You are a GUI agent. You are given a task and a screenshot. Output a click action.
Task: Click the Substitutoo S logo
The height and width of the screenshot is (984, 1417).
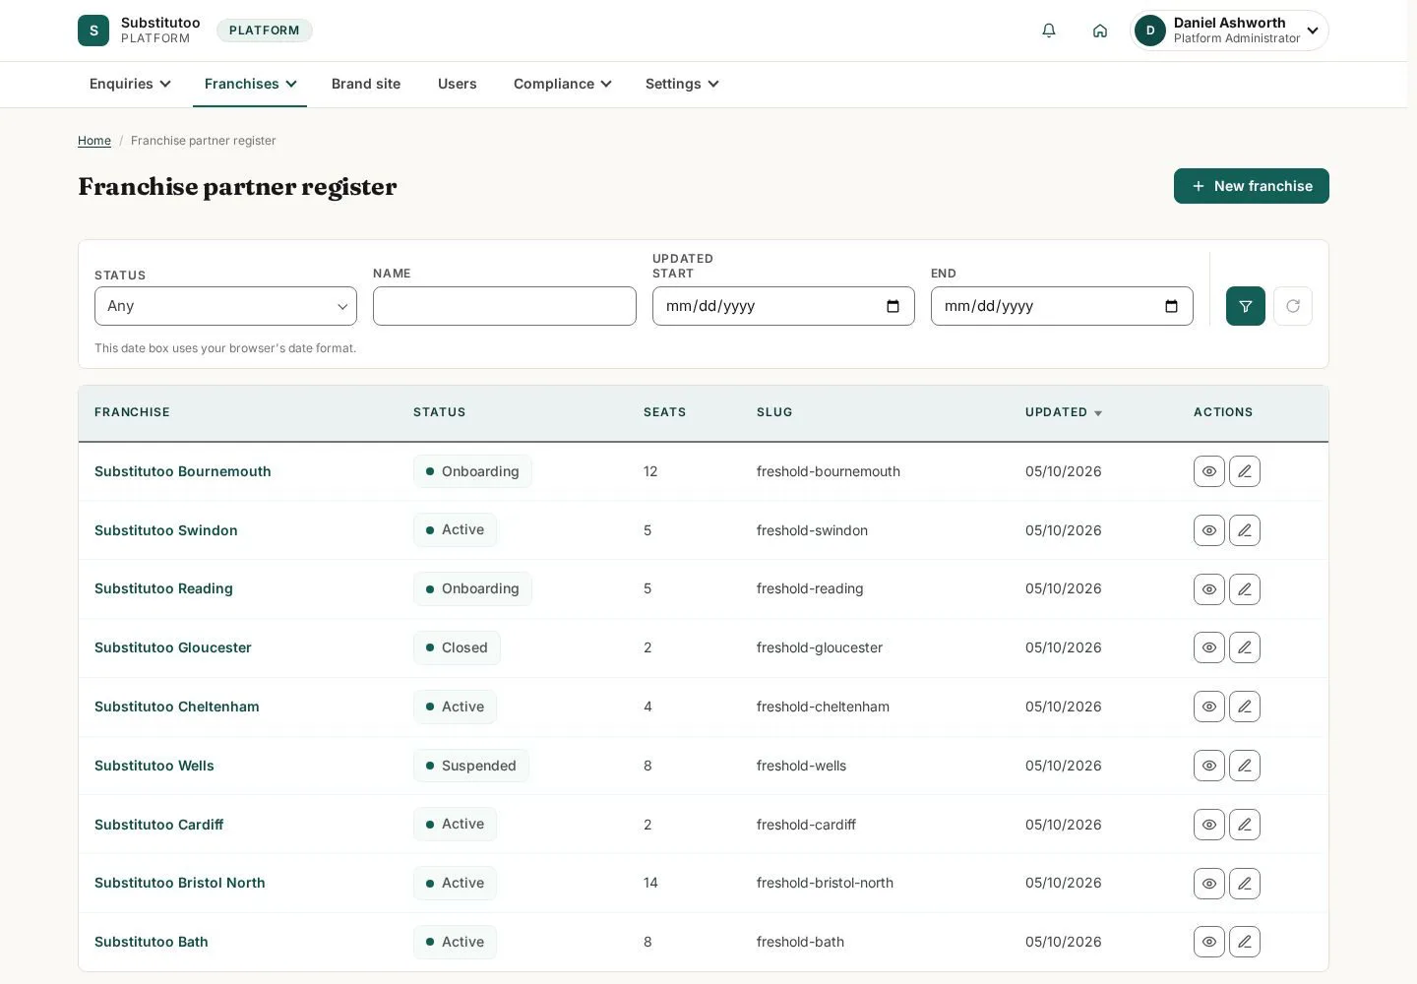[93, 31]
